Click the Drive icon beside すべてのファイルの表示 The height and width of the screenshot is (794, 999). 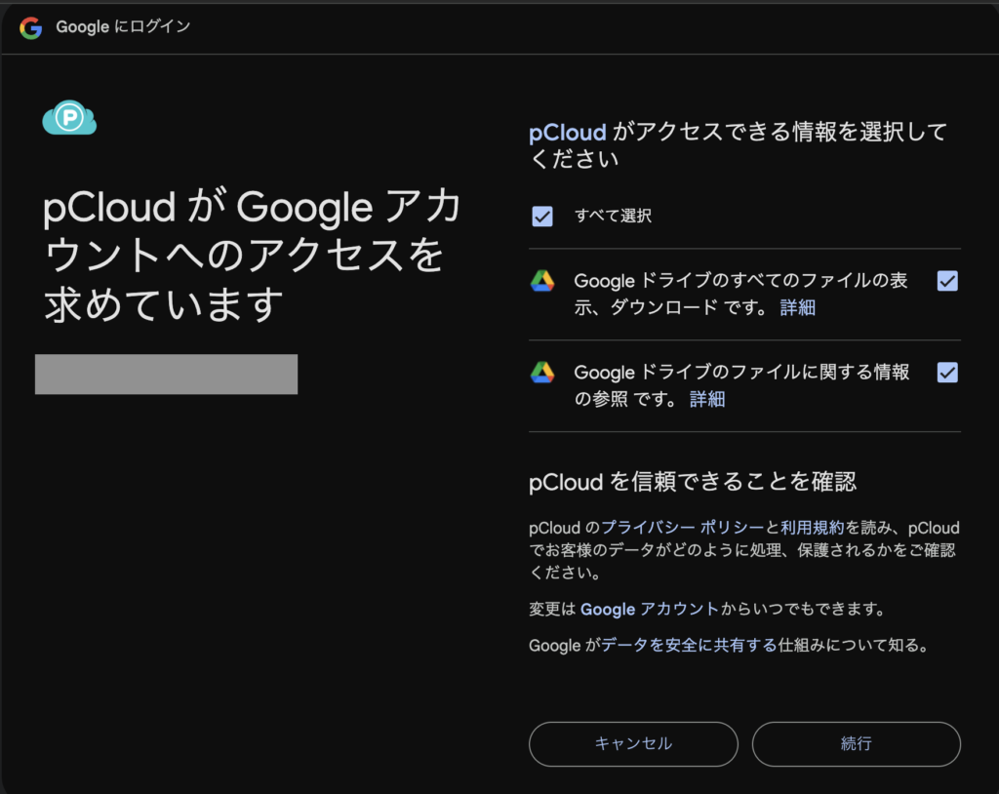542,281
